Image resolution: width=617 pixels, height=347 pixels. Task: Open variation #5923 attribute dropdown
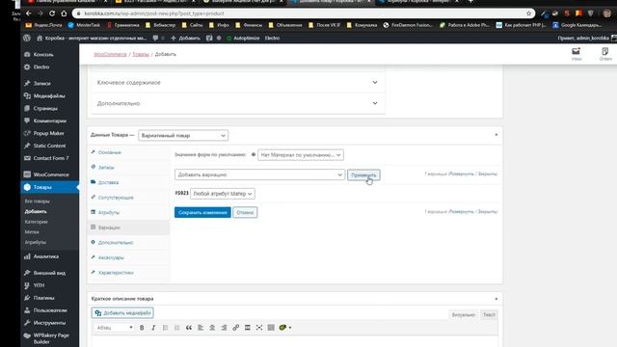[x=223, y=194]
